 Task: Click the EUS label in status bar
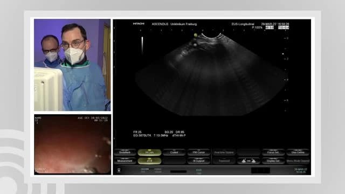199,170
